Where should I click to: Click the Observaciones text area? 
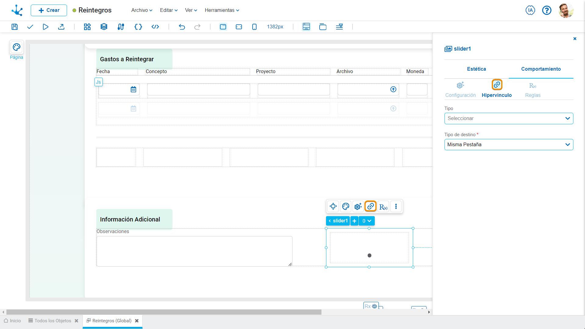[x=194, y=251]
